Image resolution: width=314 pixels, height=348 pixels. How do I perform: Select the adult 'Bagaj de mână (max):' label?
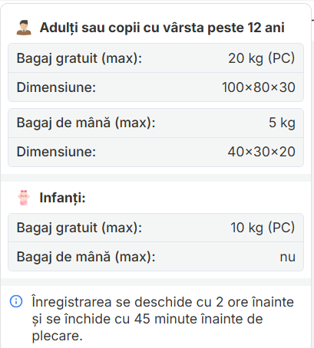pos(86,123)
